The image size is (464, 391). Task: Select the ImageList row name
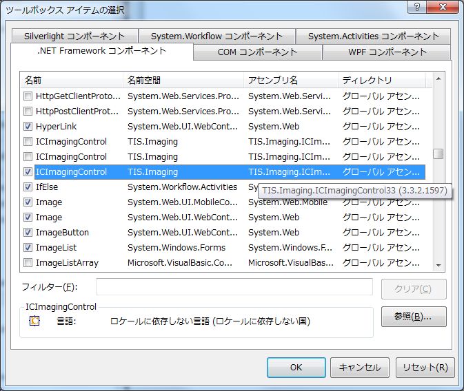(x=57, y=247)
